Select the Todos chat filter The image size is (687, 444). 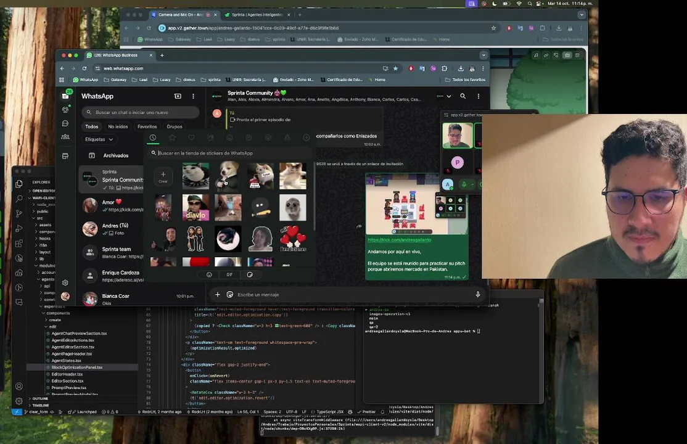pos(91,126)
